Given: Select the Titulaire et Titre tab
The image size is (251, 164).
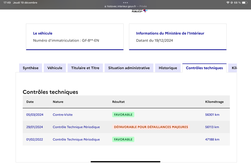Looking at the screenshot, I should point(85,68).
